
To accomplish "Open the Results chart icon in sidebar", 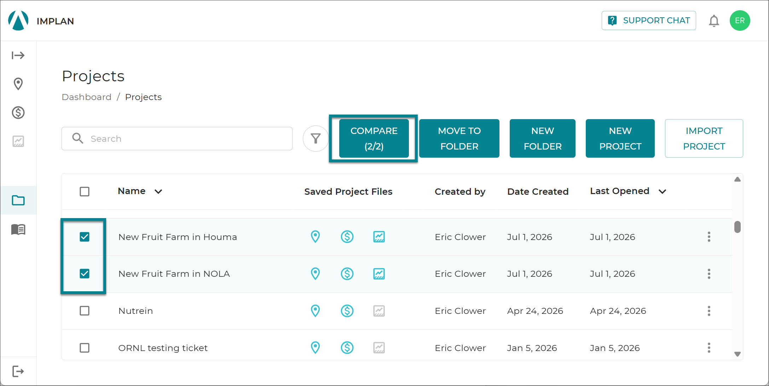I will pyautogui.click(x=18, y=141).
